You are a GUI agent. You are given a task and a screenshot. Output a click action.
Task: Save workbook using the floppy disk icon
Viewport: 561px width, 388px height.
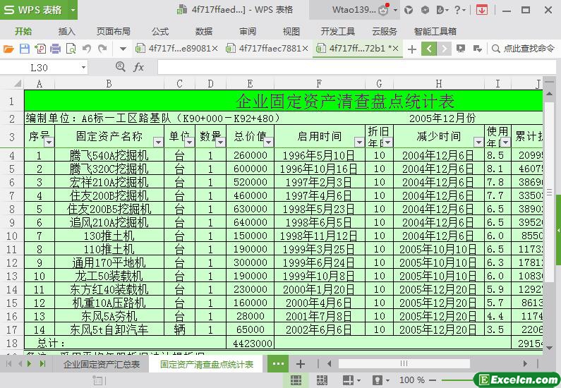[24, 49]
